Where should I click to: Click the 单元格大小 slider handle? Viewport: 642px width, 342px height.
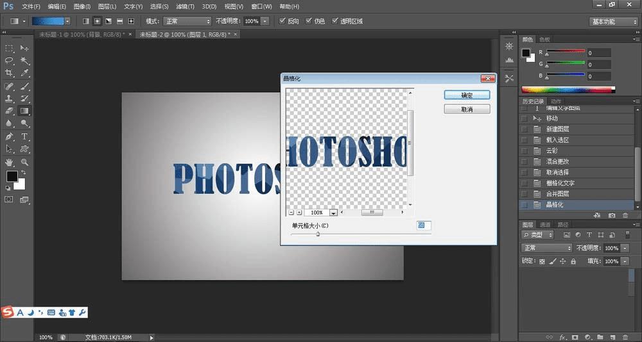click(318, 234)
